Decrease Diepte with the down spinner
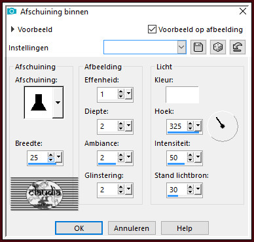 [x=121, y=128]
